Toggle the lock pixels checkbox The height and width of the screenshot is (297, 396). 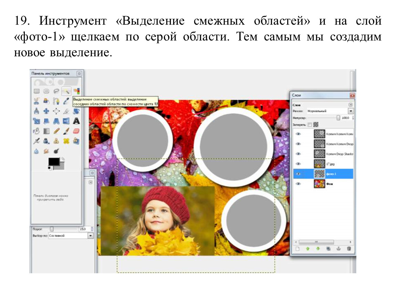(x=310, y=124)
